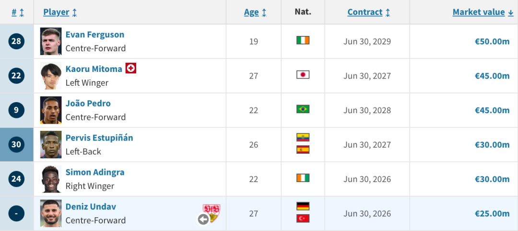Image resolution: width=518 pixels, height=231 pixels.
Task: Click the Japan flag in Kaoru Mitoma's row
Action: [303, 75]
